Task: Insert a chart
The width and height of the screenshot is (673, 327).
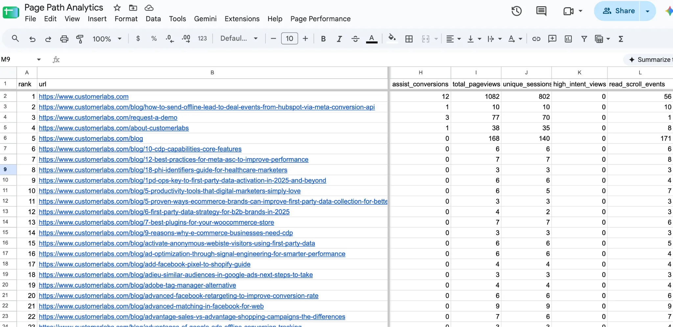Action: click(x=568, y=39)
